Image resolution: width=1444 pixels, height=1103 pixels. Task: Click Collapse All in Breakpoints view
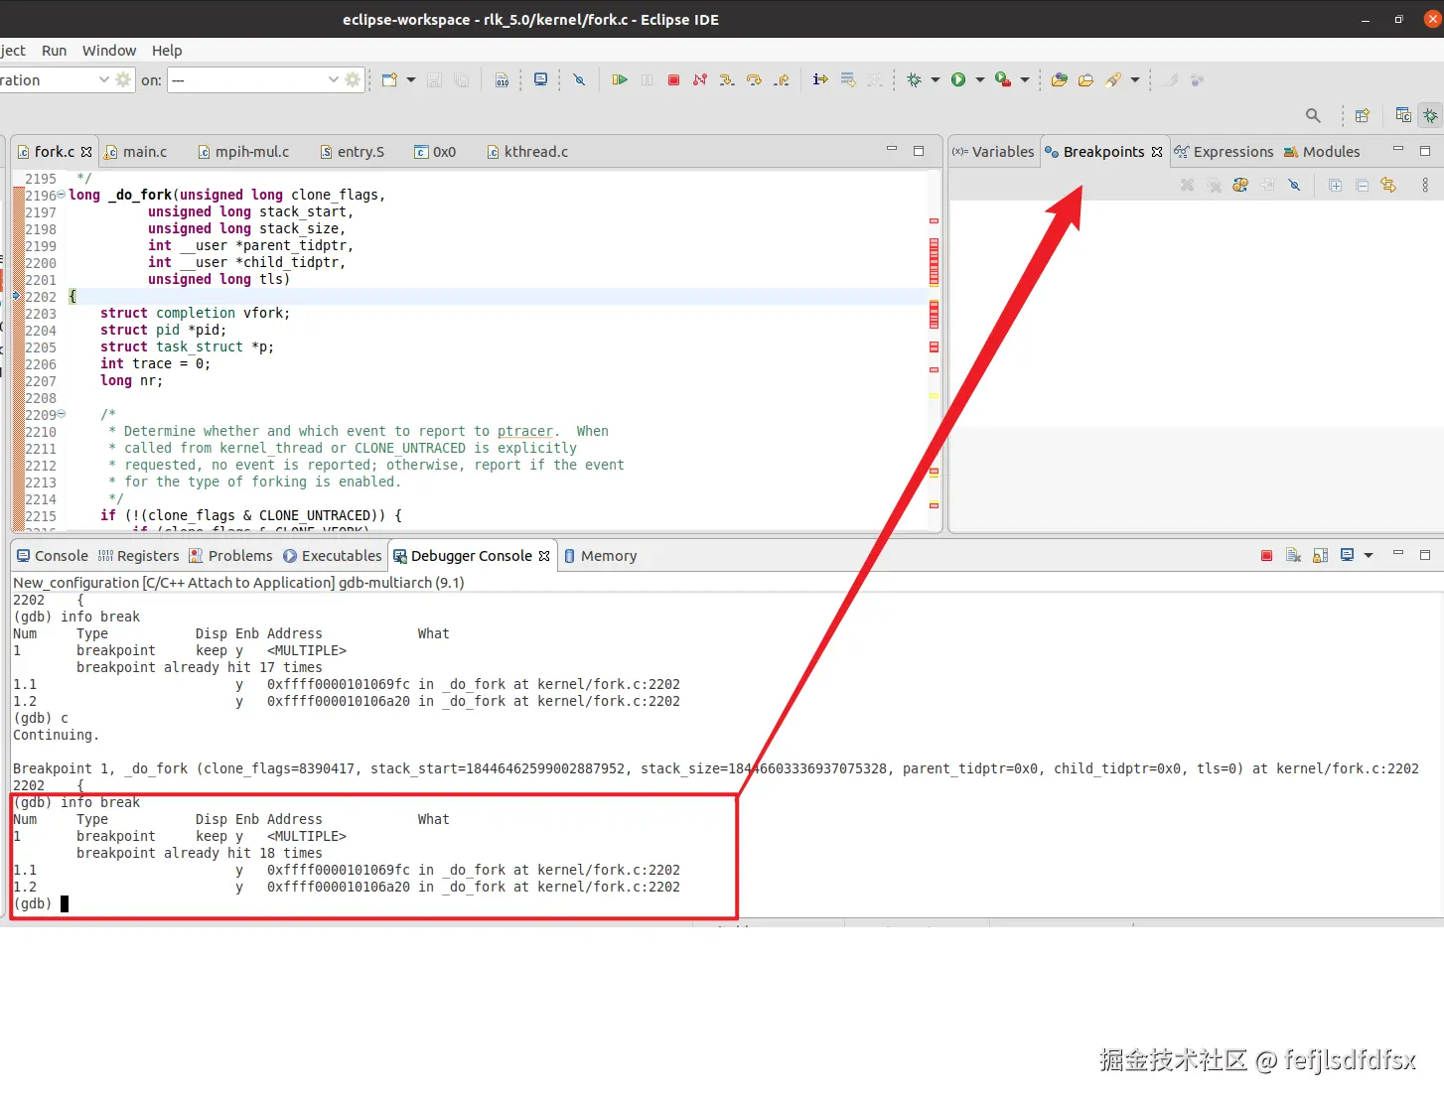click(1362, 185)
